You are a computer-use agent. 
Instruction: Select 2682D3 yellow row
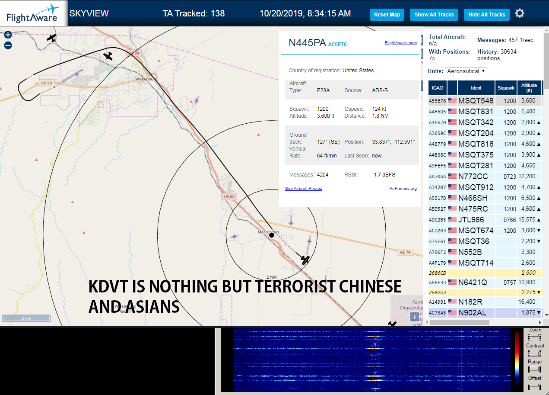pos(486,292)
